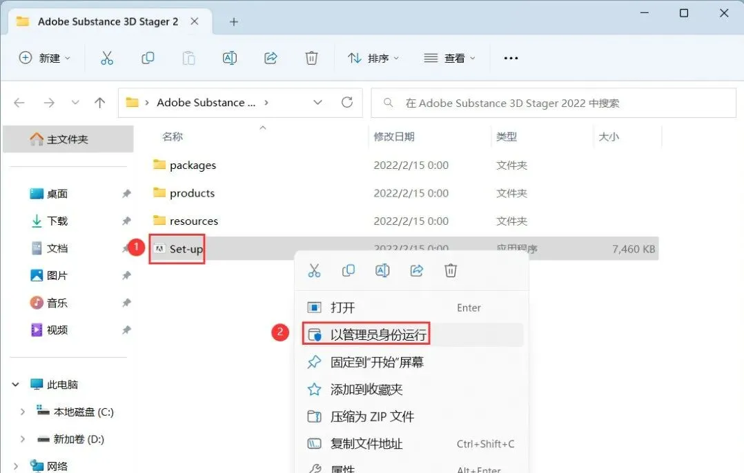Screen dimensions: 744x473
Task: Click the Share icon in the context menu
Action: tap(417, 270)
